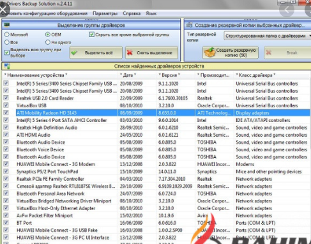Click the Выделить всё button

tap(96, 52)
